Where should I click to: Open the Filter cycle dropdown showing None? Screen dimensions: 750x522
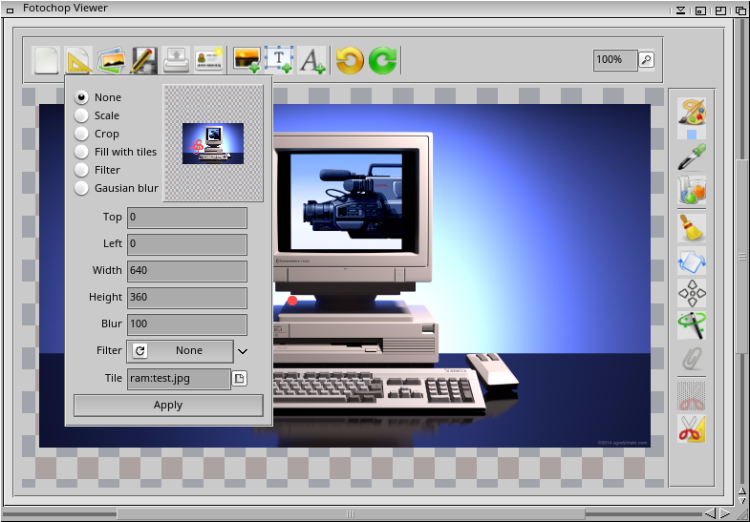tap(180, 351)
